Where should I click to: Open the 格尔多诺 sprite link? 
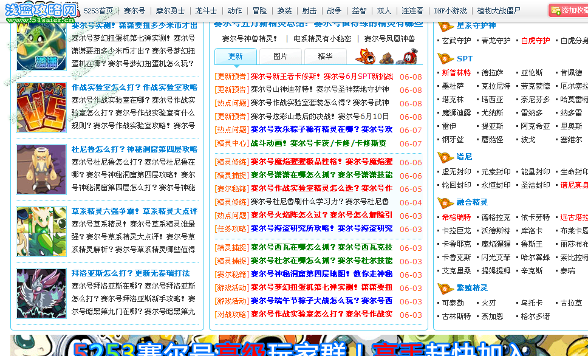coord(535,317)
